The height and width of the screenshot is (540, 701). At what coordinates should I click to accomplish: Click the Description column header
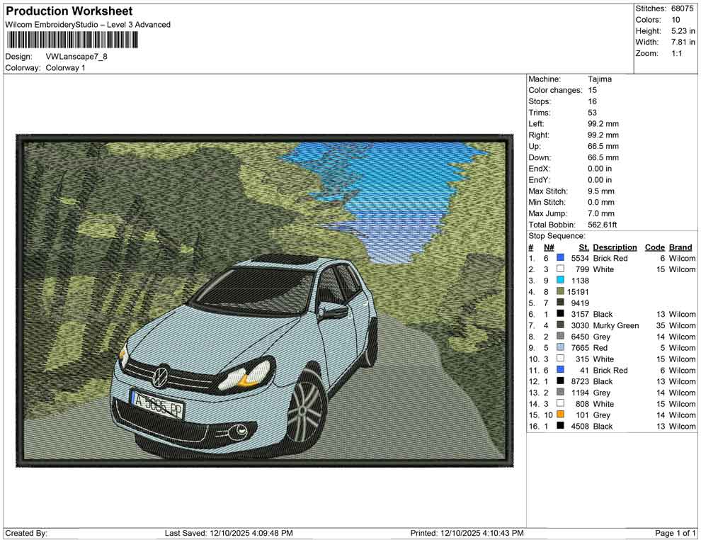615,247
